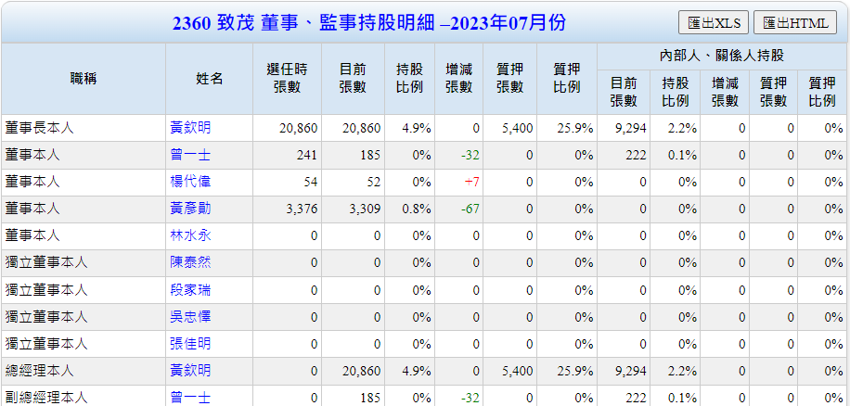Click the 內部人、關係人持股 group header

(722, 56)
